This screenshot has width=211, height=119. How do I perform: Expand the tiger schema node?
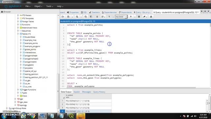[x=15, y=99]
